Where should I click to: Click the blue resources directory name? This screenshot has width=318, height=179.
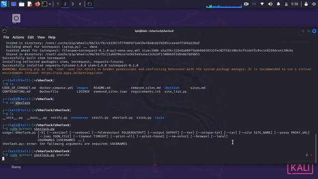point(79,118)
